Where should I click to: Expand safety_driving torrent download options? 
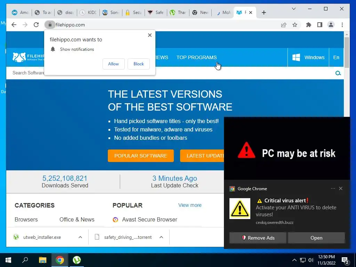pos(161,237)
